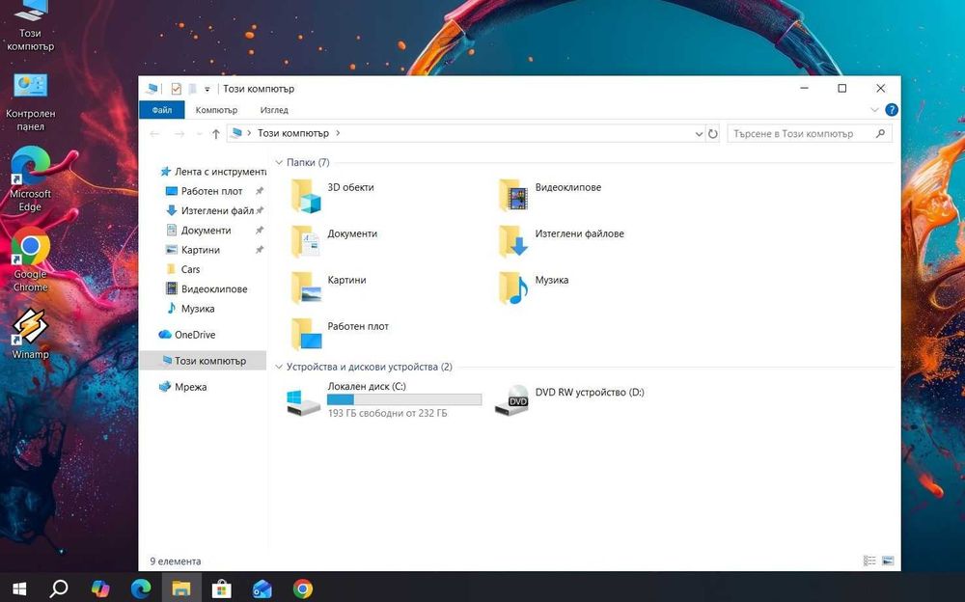Open Microsoft Edge desktop shortcut
The image size is (965, 602).
pyautogui.click(x=30, y=179)
